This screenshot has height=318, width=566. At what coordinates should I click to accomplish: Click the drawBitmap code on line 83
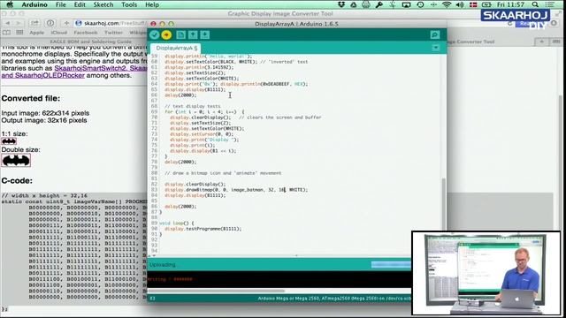tap(236, 190)
